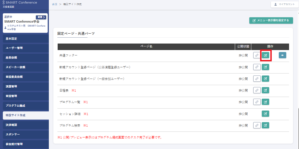Click the 変更 button to switch conference

[x=41, y=17]
